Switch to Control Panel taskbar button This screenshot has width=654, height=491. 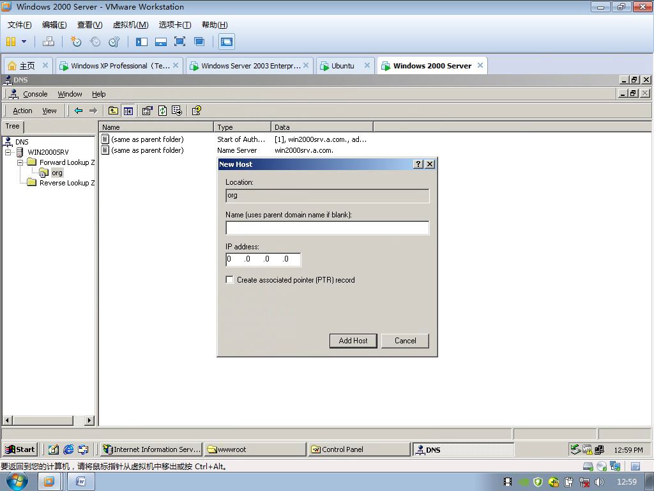tap(359, 449)
